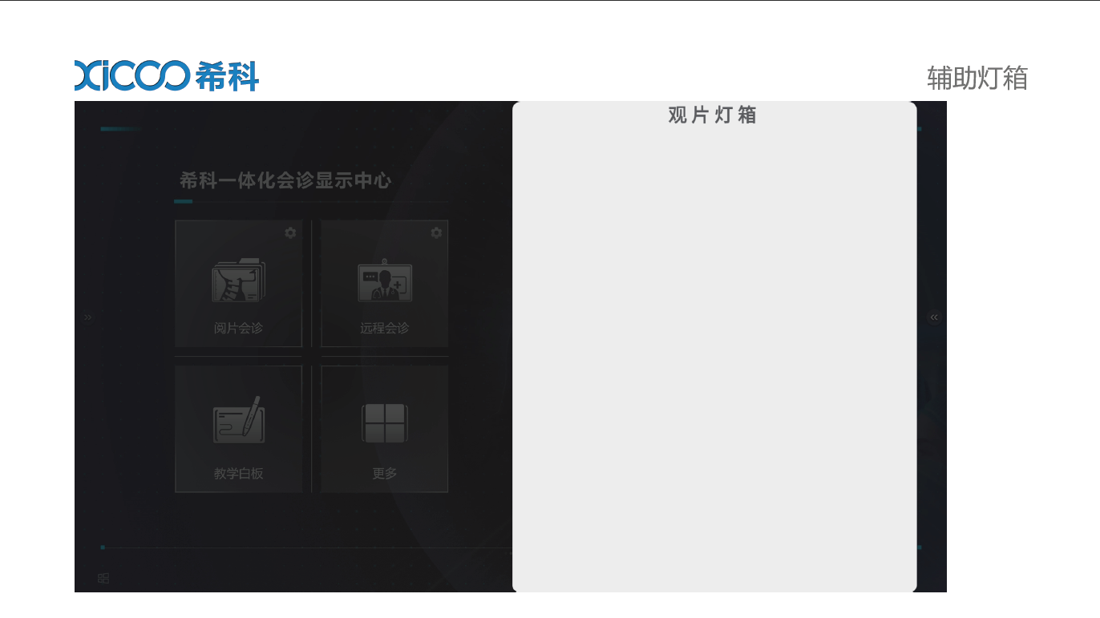Expand the 观片灯箱 viewing lightbox panel header
1100x618 pixels.
pyautogui.click(x=714, y=116)
